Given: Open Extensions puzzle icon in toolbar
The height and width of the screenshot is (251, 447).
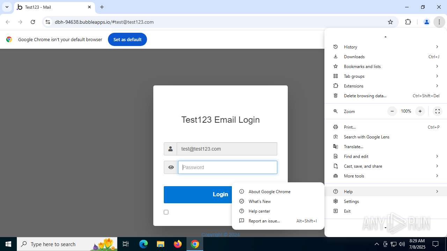Looking at the screenshot, I should coord(408,22).
